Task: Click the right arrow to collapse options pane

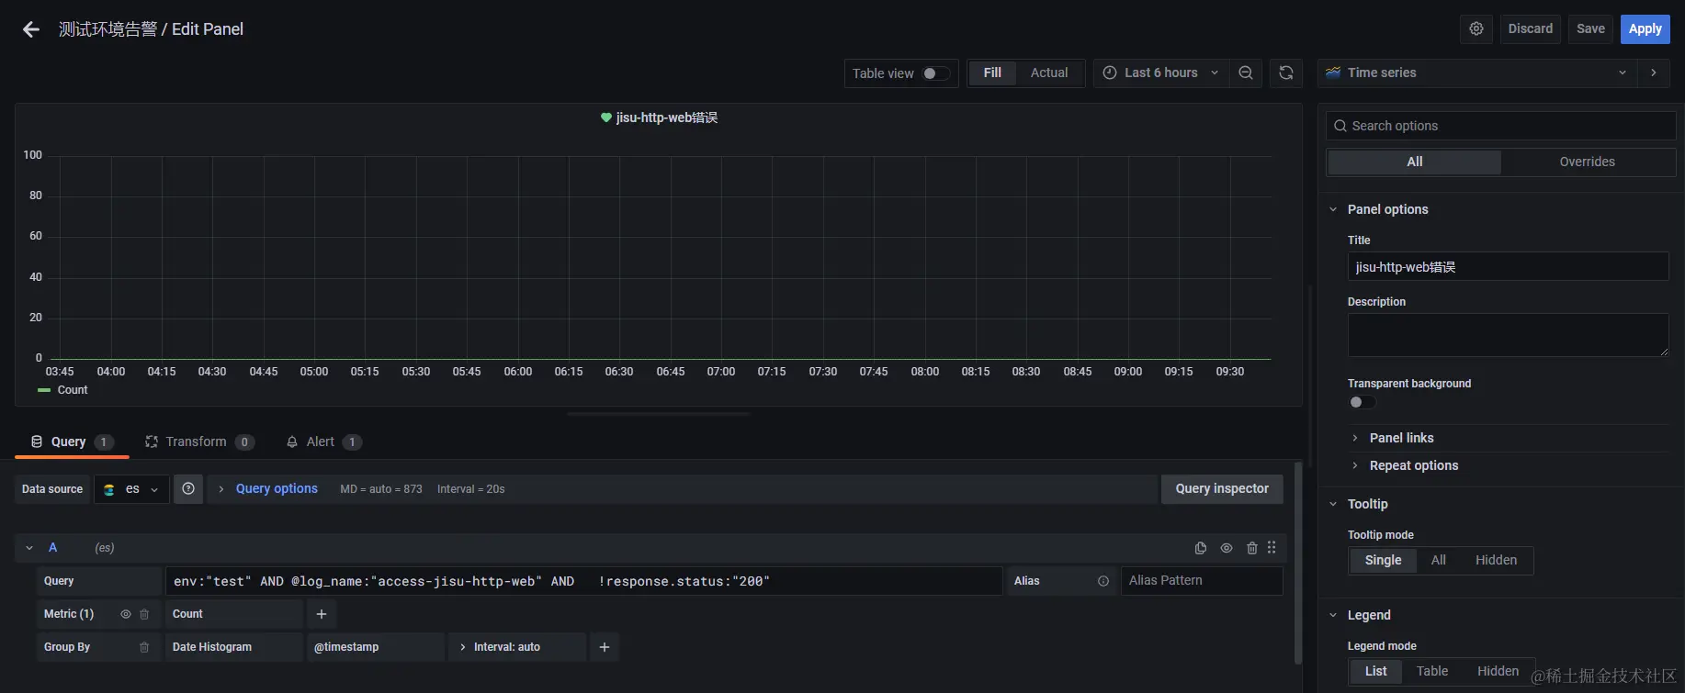Action: [x=1654, y=73]
